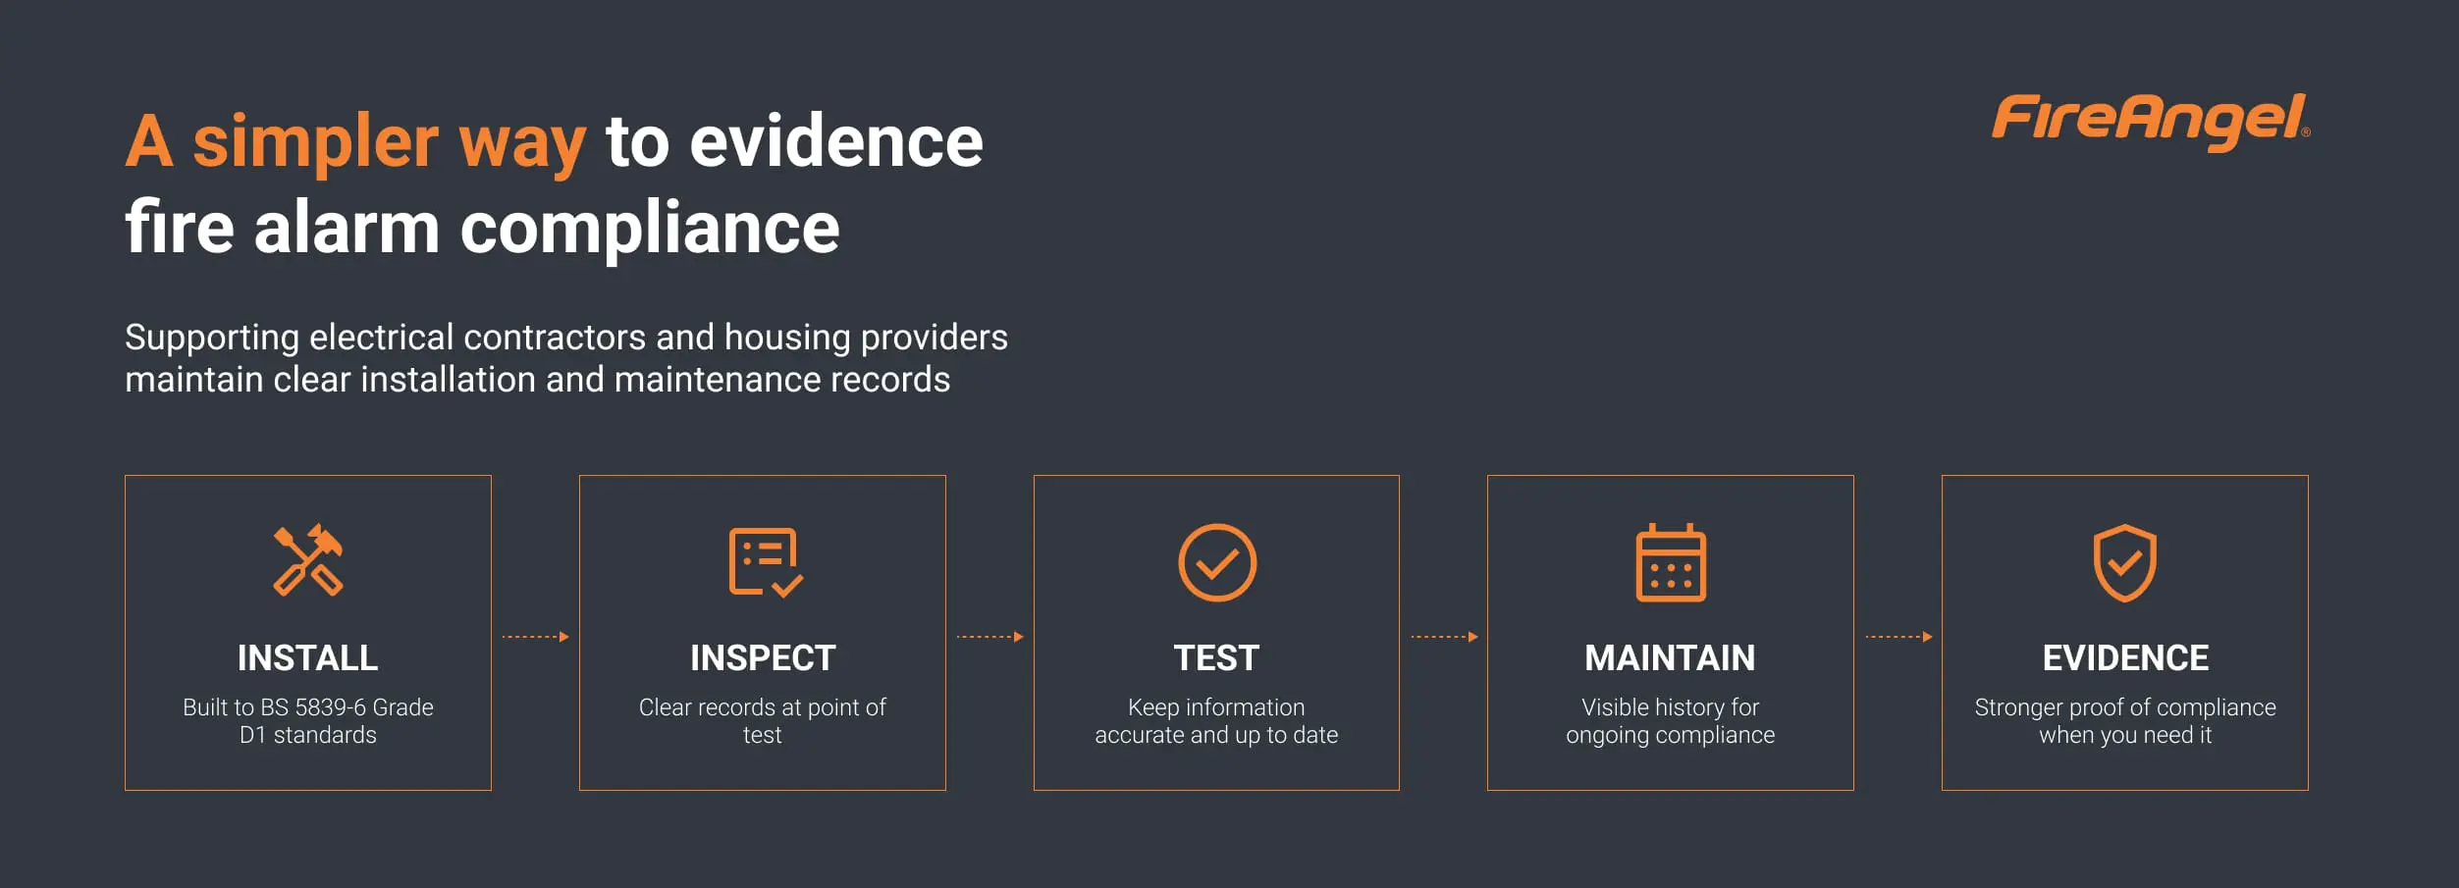Click the Install tools icon
Image resolution: width=2459 pixels, height=888 pixels.
(308, 561)
